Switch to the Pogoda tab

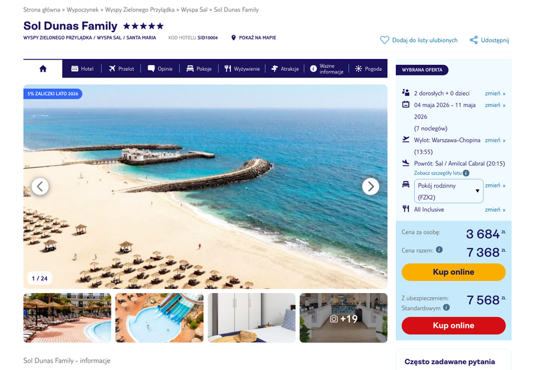(368, 69)
